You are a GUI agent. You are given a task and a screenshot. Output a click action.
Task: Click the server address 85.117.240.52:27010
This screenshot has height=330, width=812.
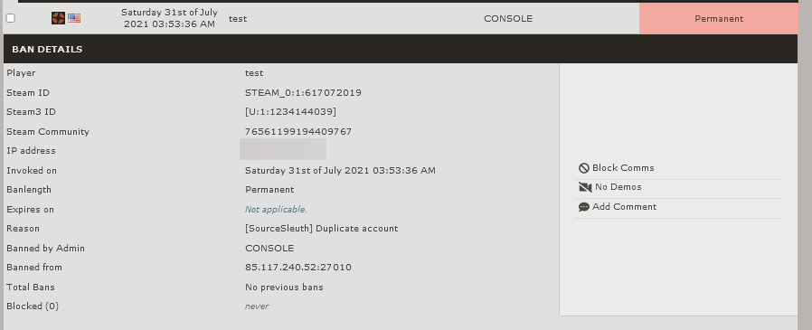coord(298,268)
